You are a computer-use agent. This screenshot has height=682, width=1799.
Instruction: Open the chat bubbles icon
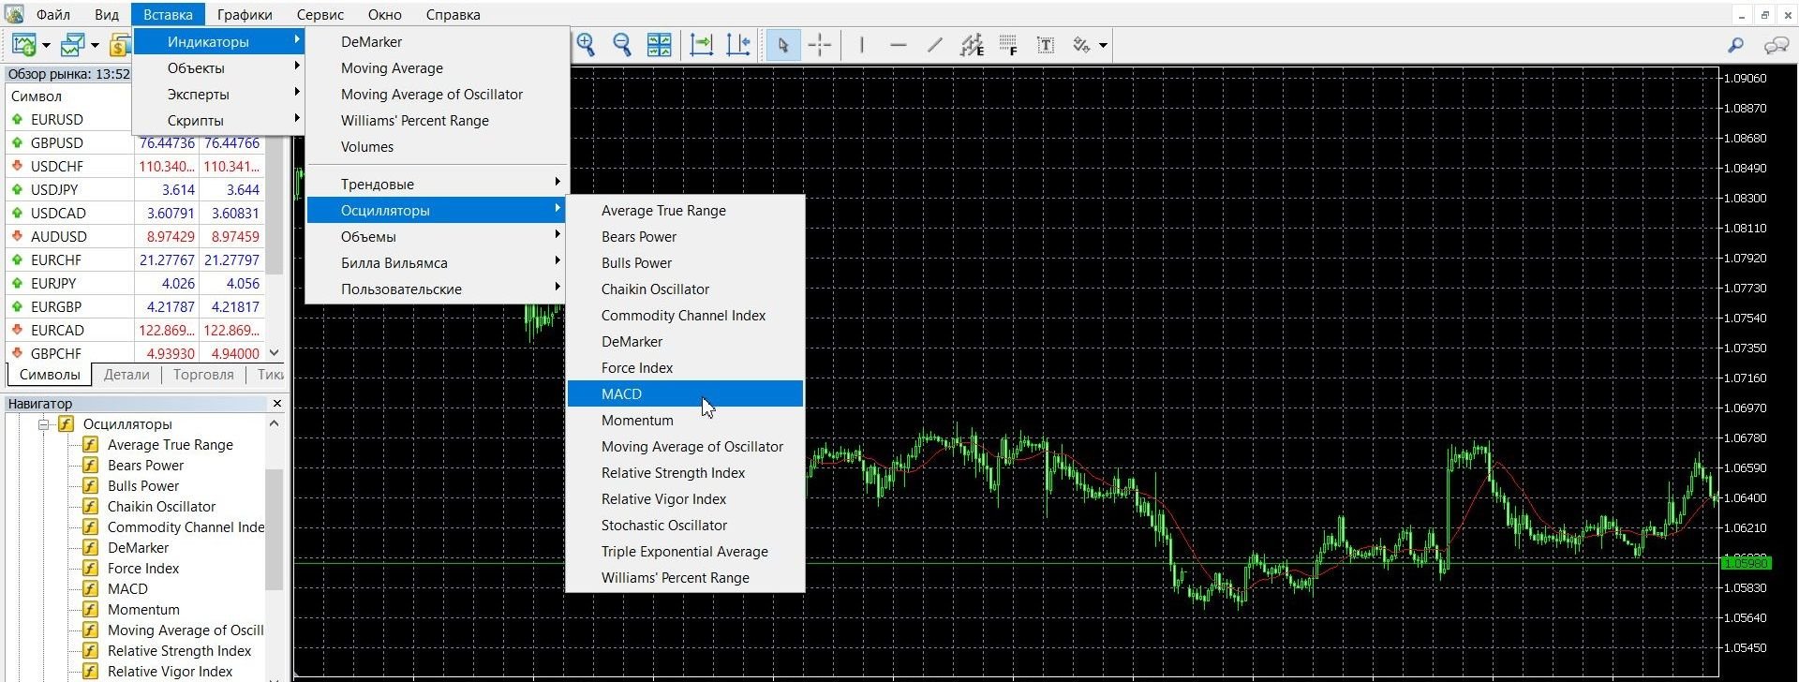(x=1776, y=45)
